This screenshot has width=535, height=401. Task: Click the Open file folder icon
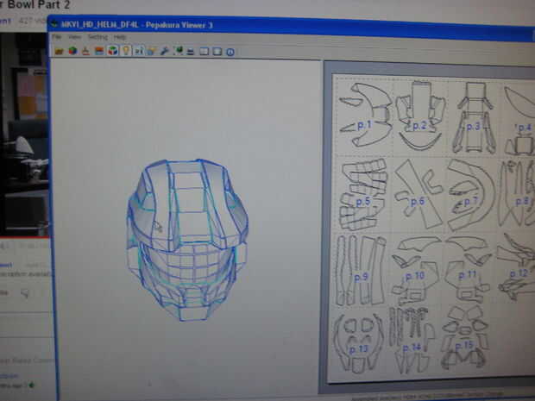59,51
